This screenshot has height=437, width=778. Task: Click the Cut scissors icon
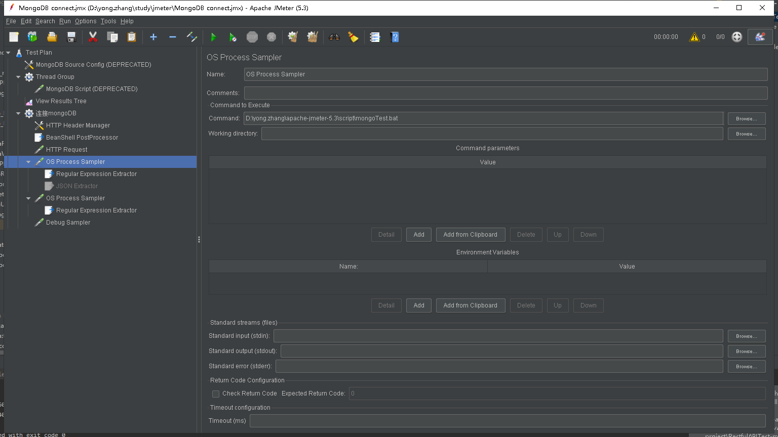point(93,37)
